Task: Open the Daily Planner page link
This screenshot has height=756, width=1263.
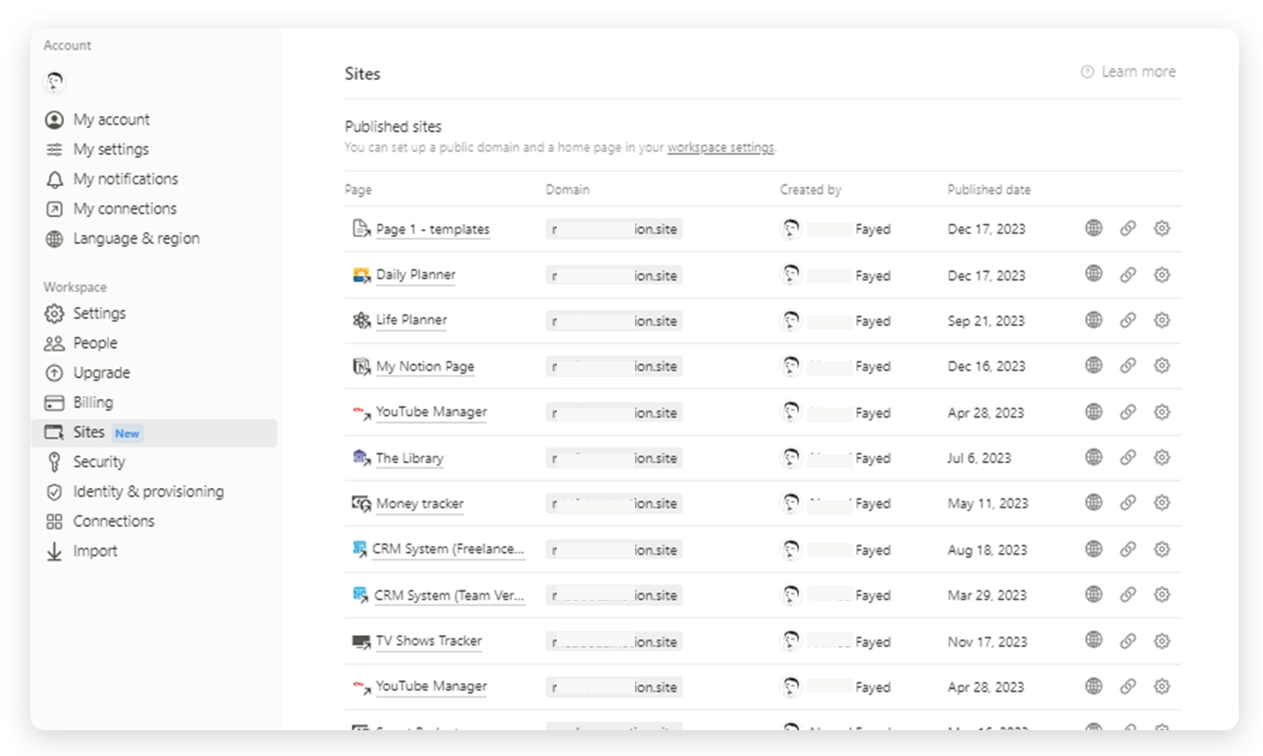Action: [x=415, y=275]
